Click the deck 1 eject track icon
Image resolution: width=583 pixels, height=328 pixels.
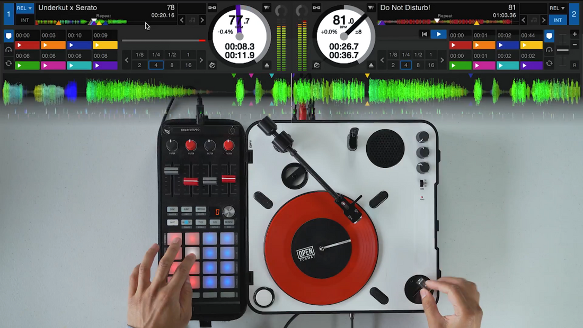[x=267, y=65]
